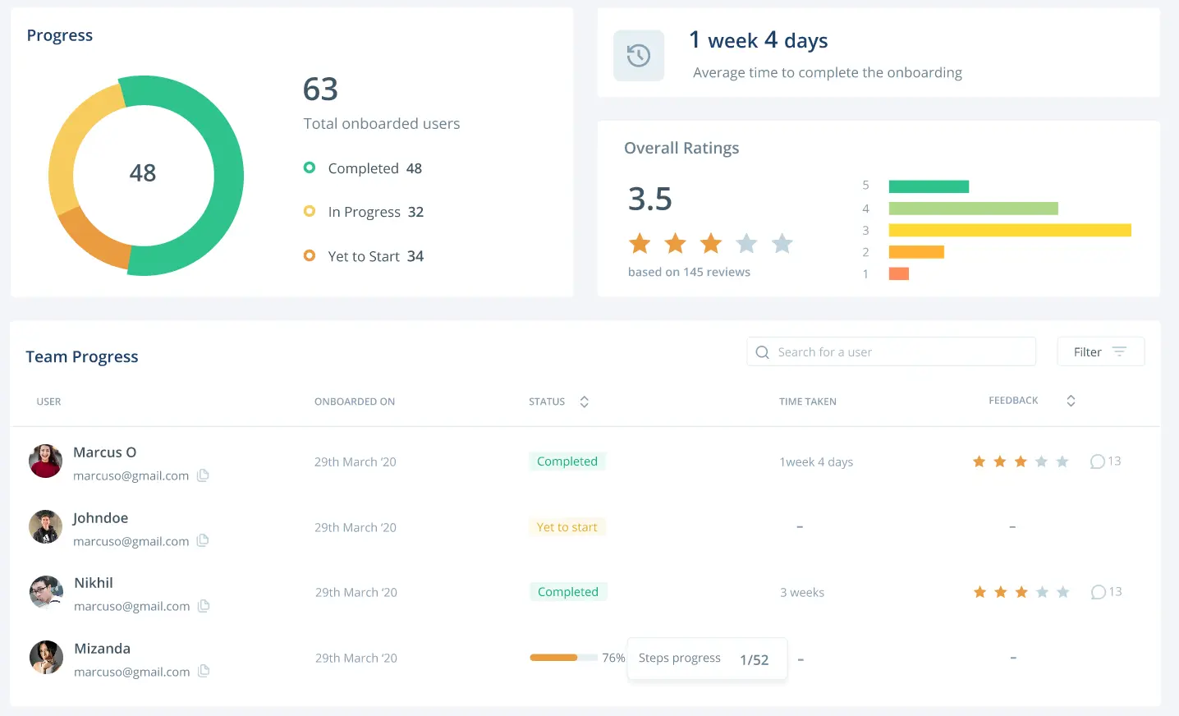The height and width of the screenshot is (716, 1179).
Task: Copy Johndoe's email address
Action: (x=203, y=540)
